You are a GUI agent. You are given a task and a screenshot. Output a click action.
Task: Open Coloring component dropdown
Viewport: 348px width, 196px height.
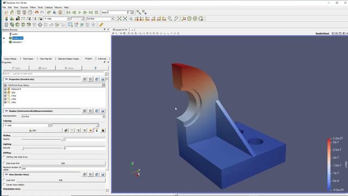point(75,125)
